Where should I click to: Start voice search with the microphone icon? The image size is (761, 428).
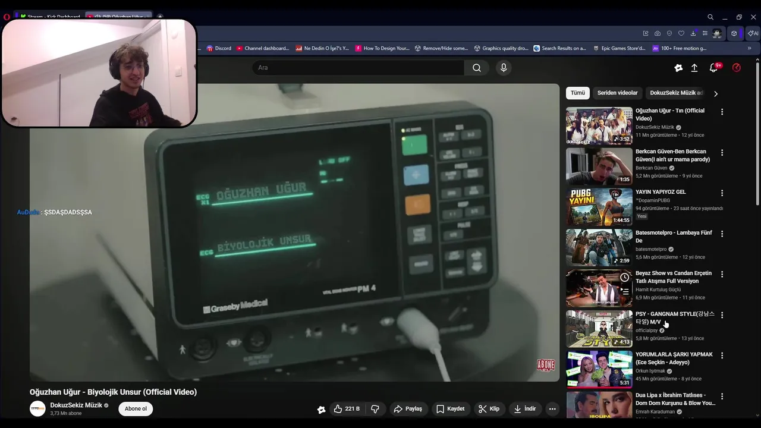click(x=504, y=68)
